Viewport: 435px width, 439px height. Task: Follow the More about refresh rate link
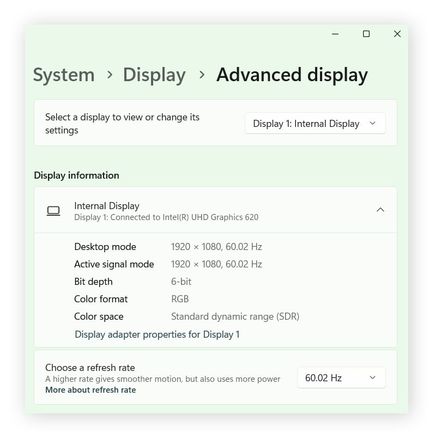90,390
